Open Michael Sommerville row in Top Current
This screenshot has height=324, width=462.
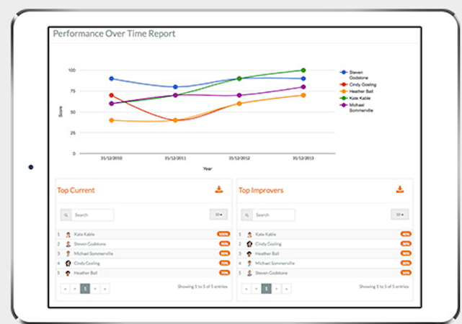point(143,253)
